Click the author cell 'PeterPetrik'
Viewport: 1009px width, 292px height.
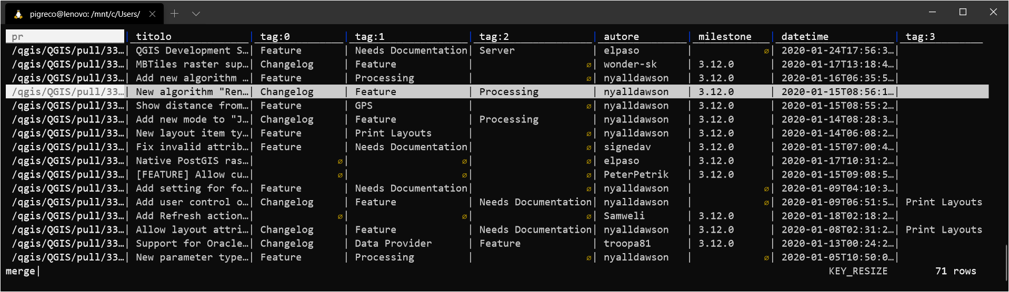(x=636, y=174)
